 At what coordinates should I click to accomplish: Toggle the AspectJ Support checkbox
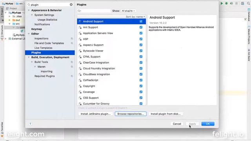pyautogui.click(x=141, y=45)
